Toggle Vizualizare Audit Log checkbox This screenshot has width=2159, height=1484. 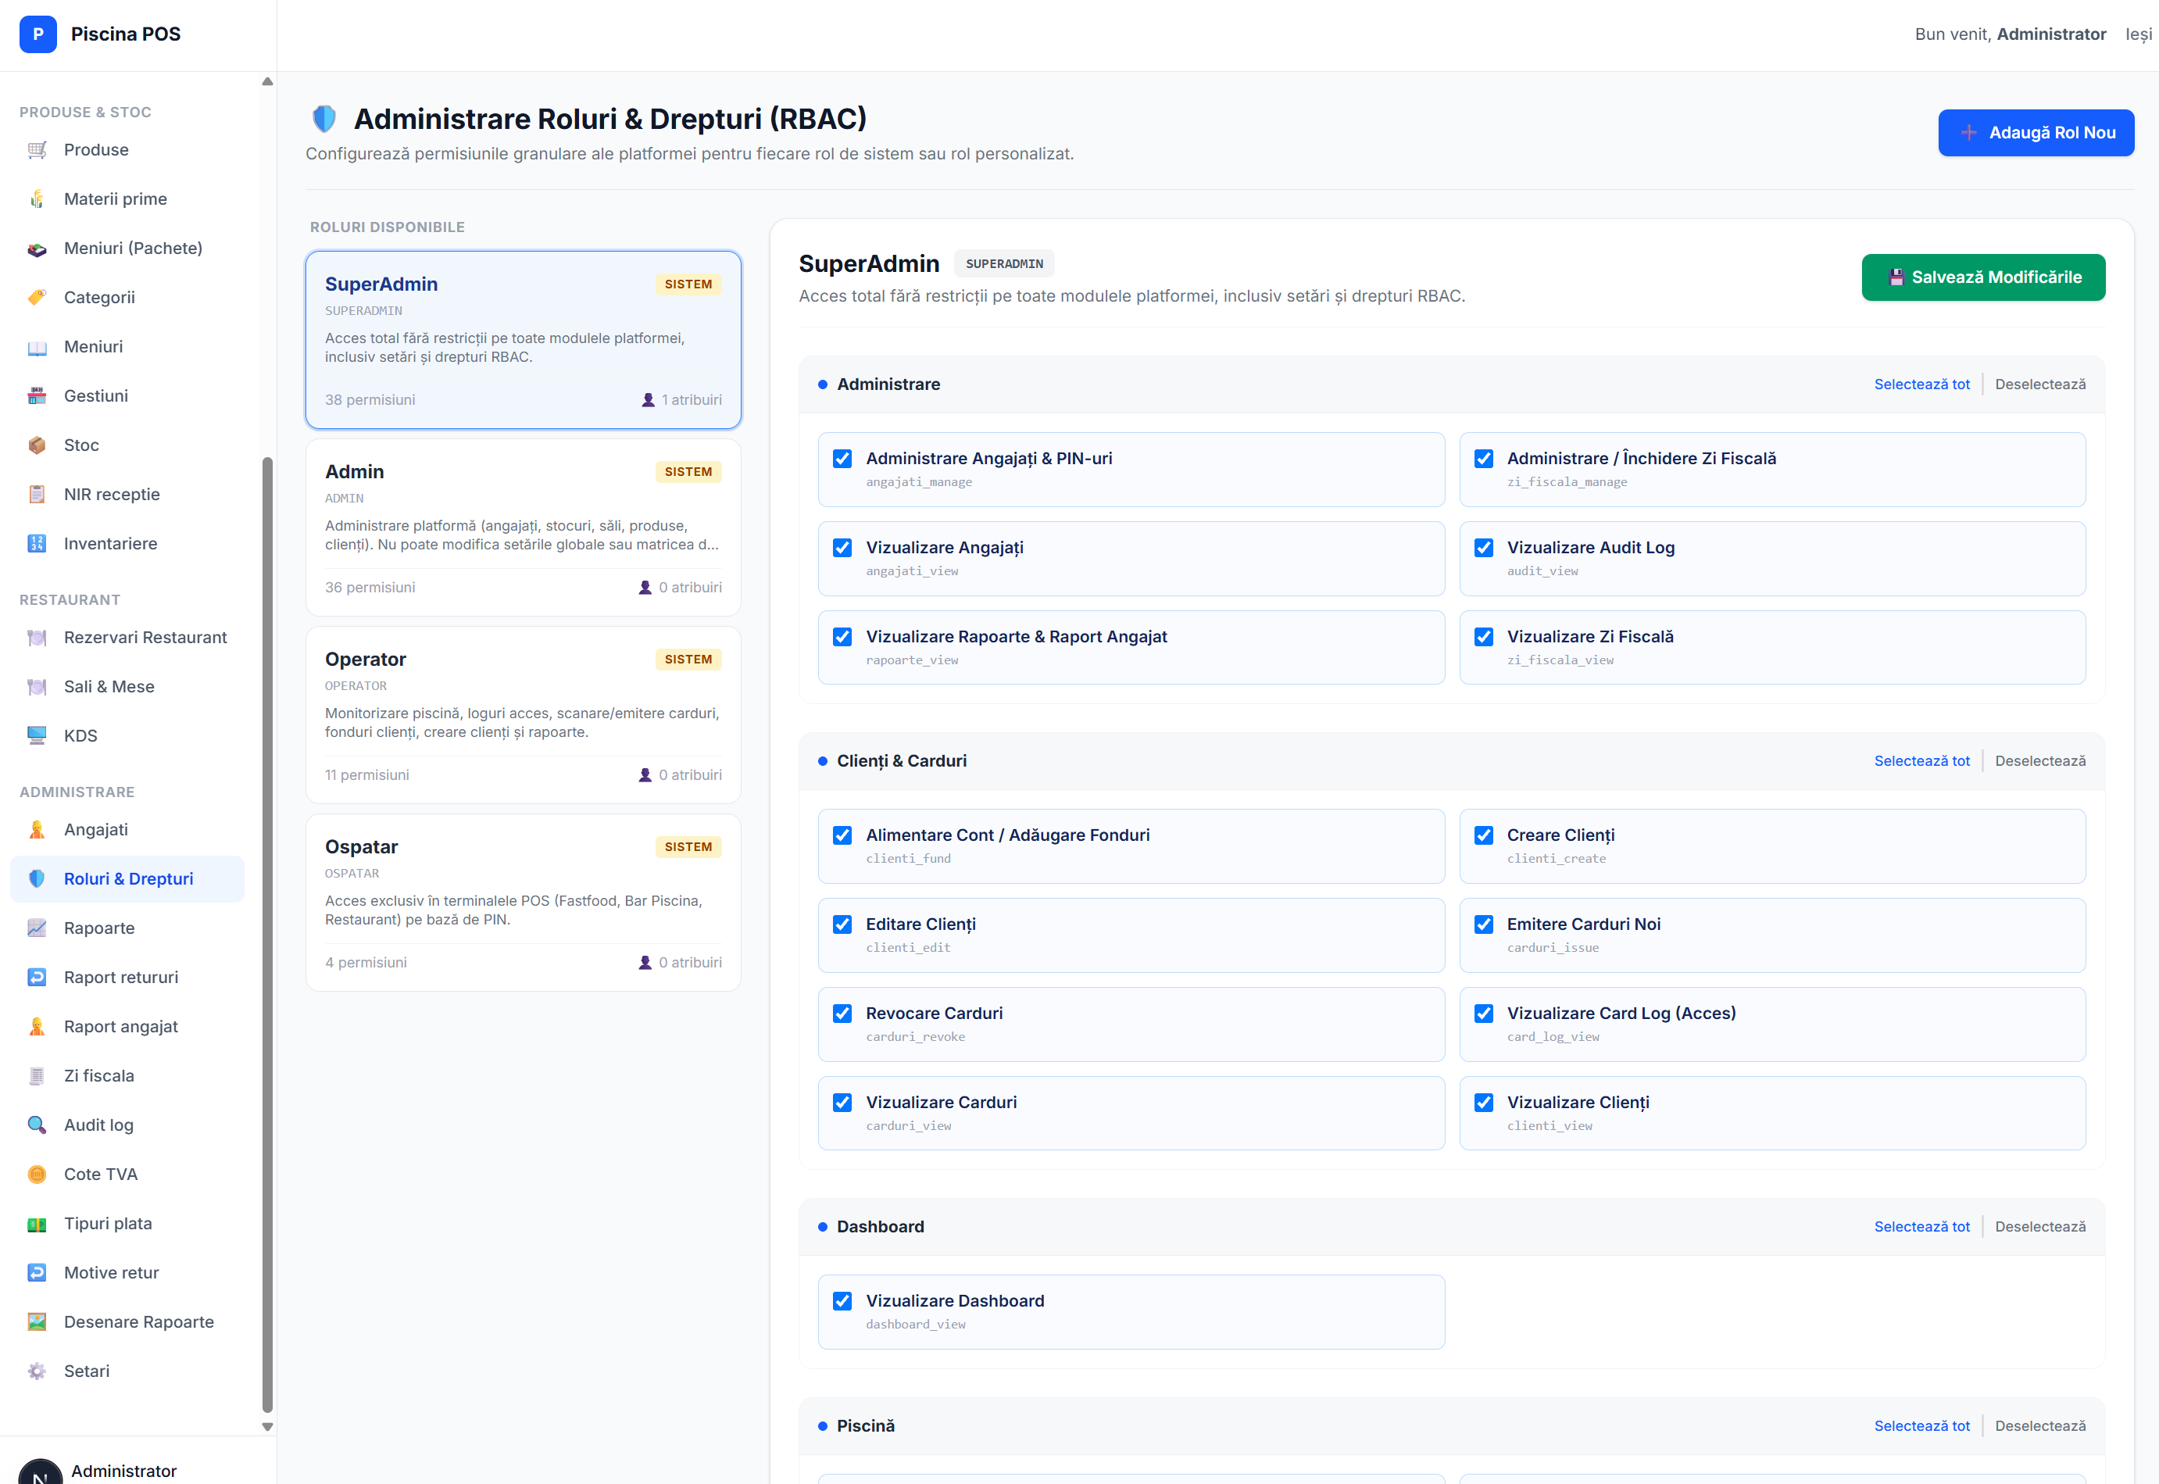point(1484,549)
